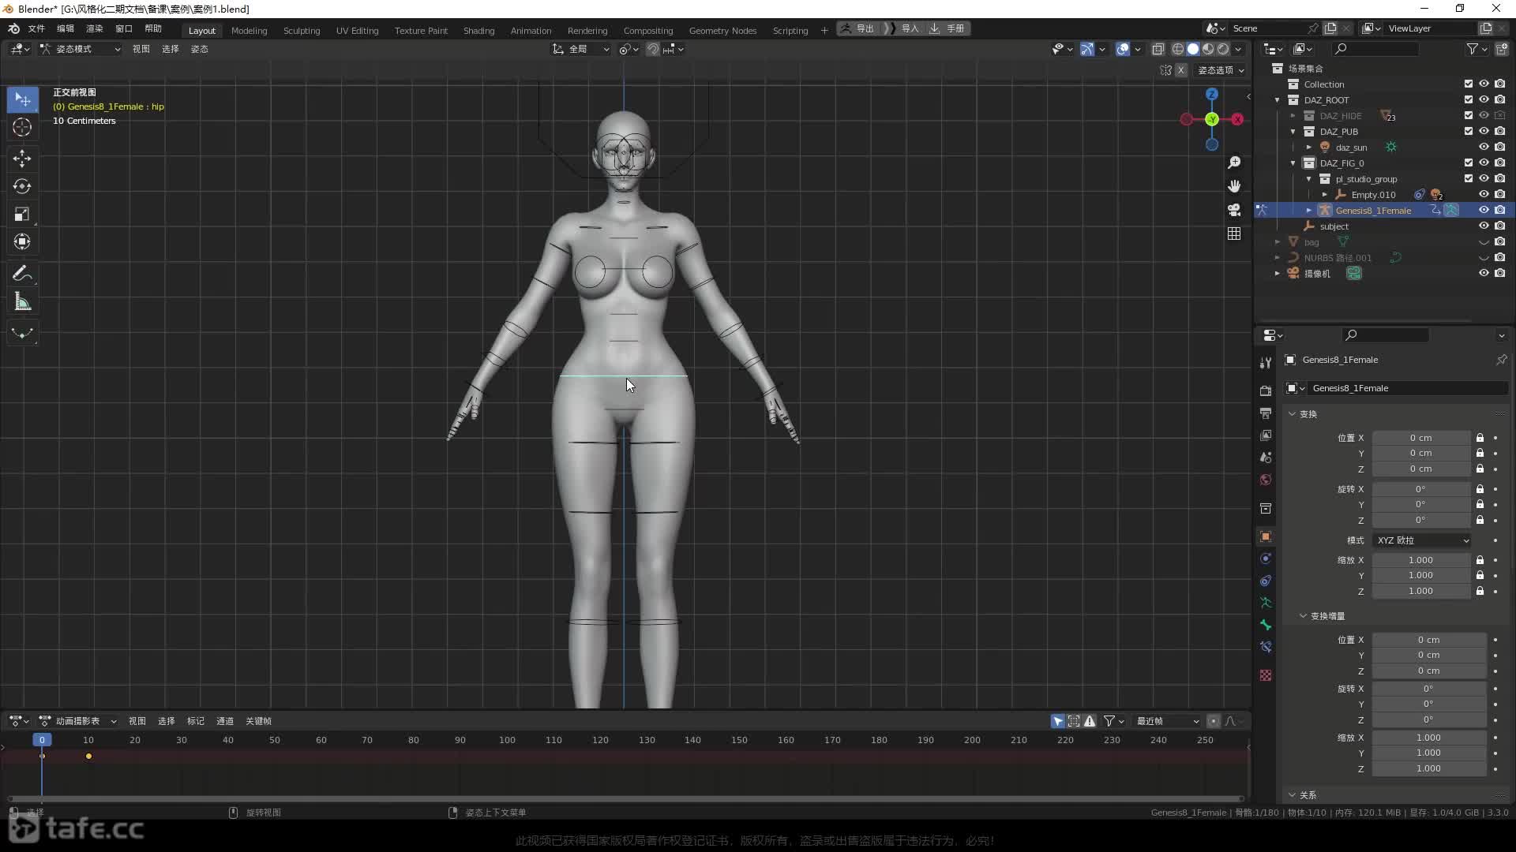This screenshot has width=1516, height=852.
Task: Open the World properties tab
Action: tap(1266, 480)
